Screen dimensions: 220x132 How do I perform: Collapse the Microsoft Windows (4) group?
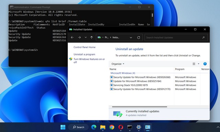123,73
